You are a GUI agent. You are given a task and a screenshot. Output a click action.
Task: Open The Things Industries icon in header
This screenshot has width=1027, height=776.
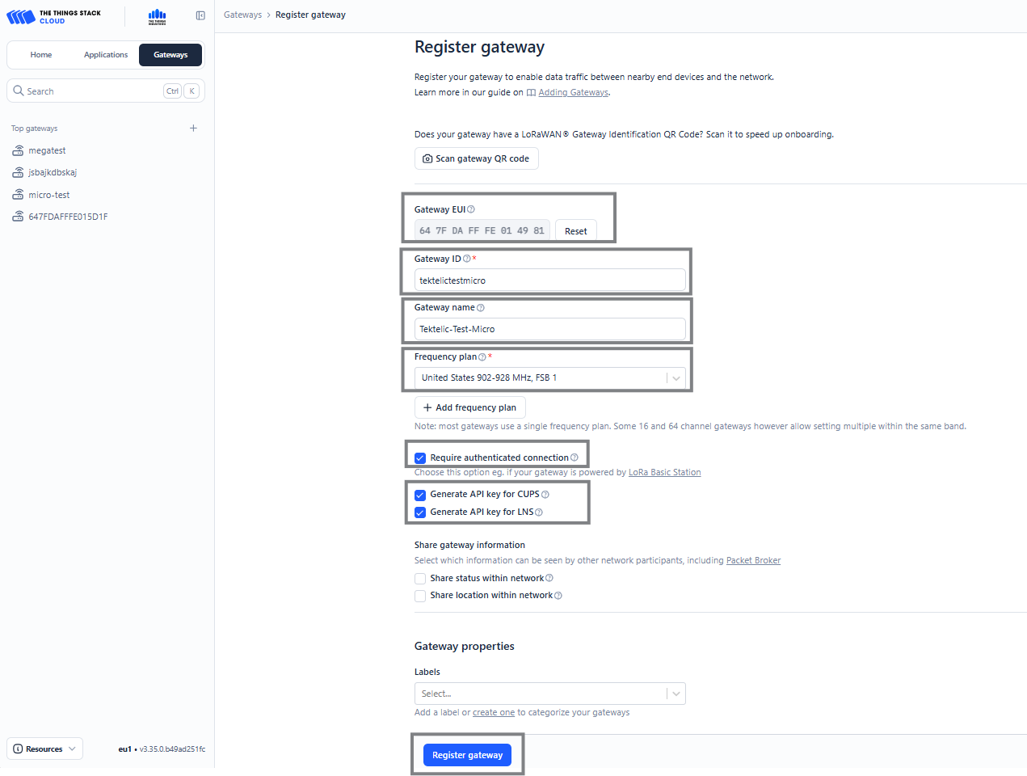click(157, 16)
